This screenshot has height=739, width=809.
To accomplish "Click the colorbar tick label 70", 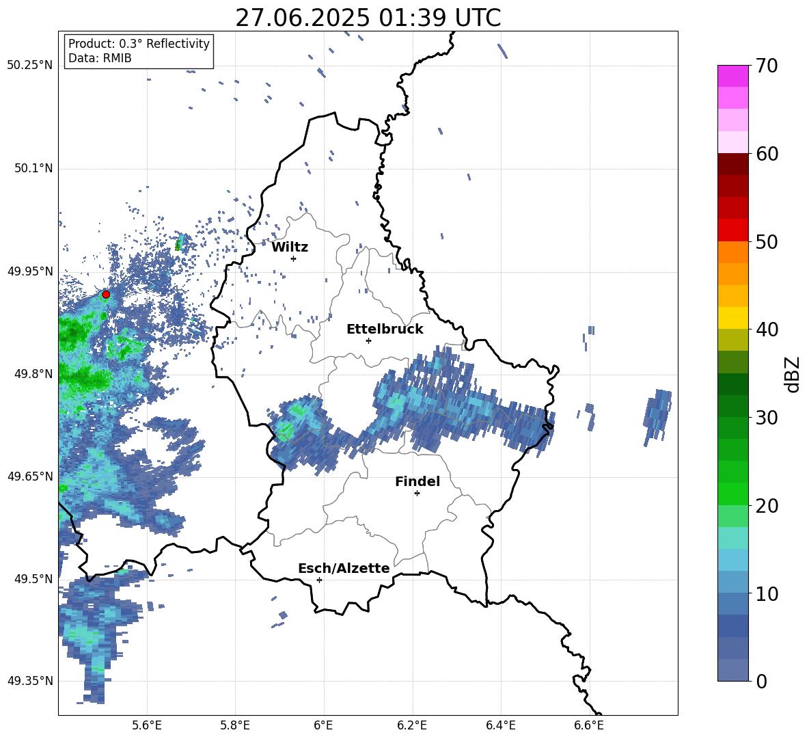I will click(767, 66).
